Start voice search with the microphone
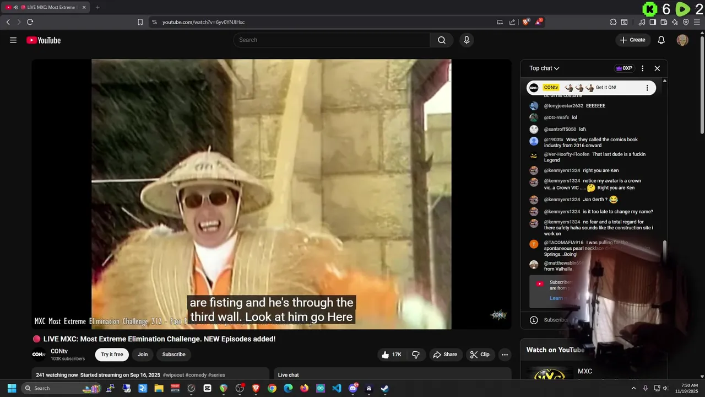The width and height of the screenshot is (705, 397). 467,40
